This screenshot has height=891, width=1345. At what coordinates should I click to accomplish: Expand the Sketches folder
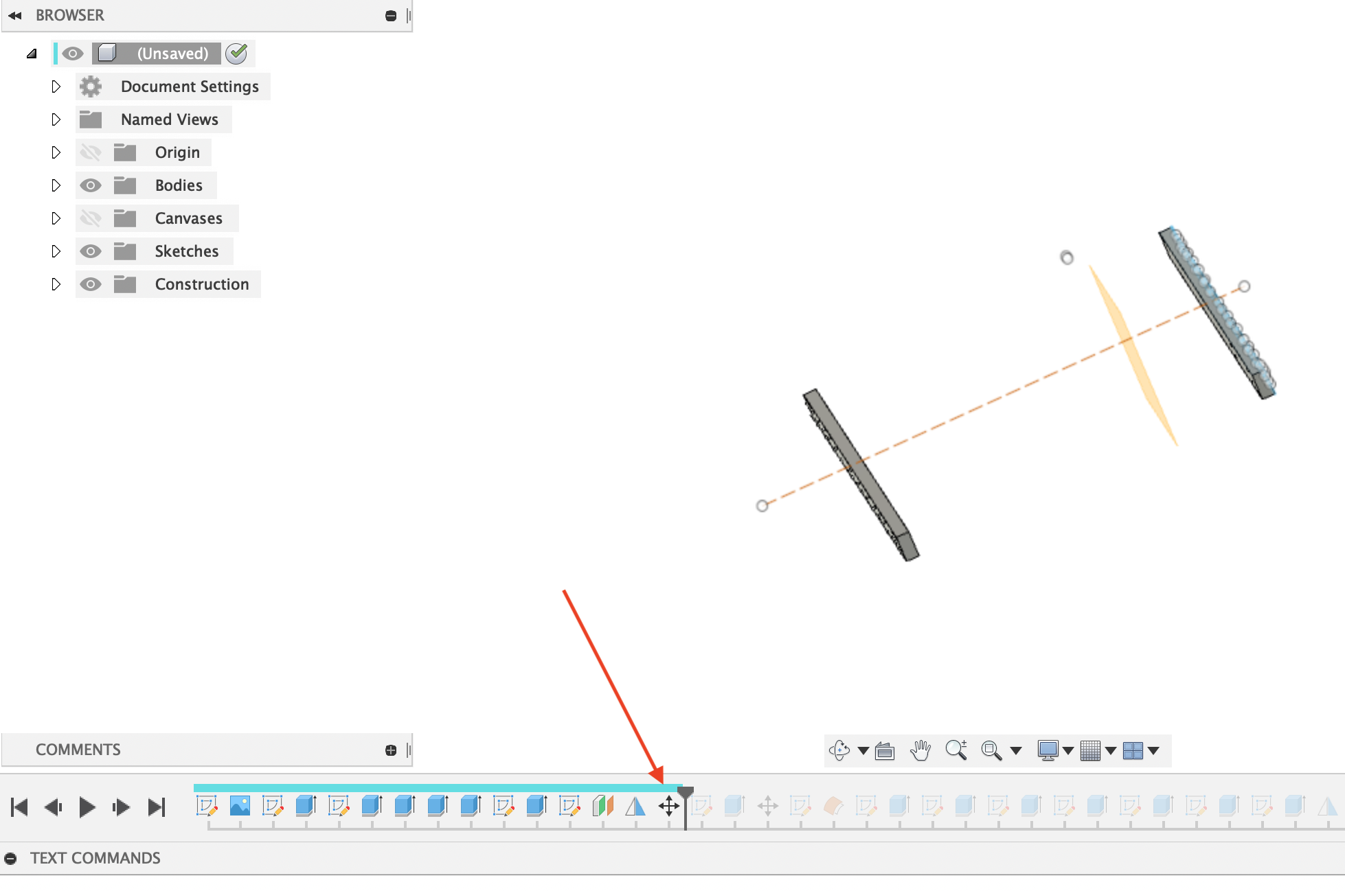click(56, 251)
